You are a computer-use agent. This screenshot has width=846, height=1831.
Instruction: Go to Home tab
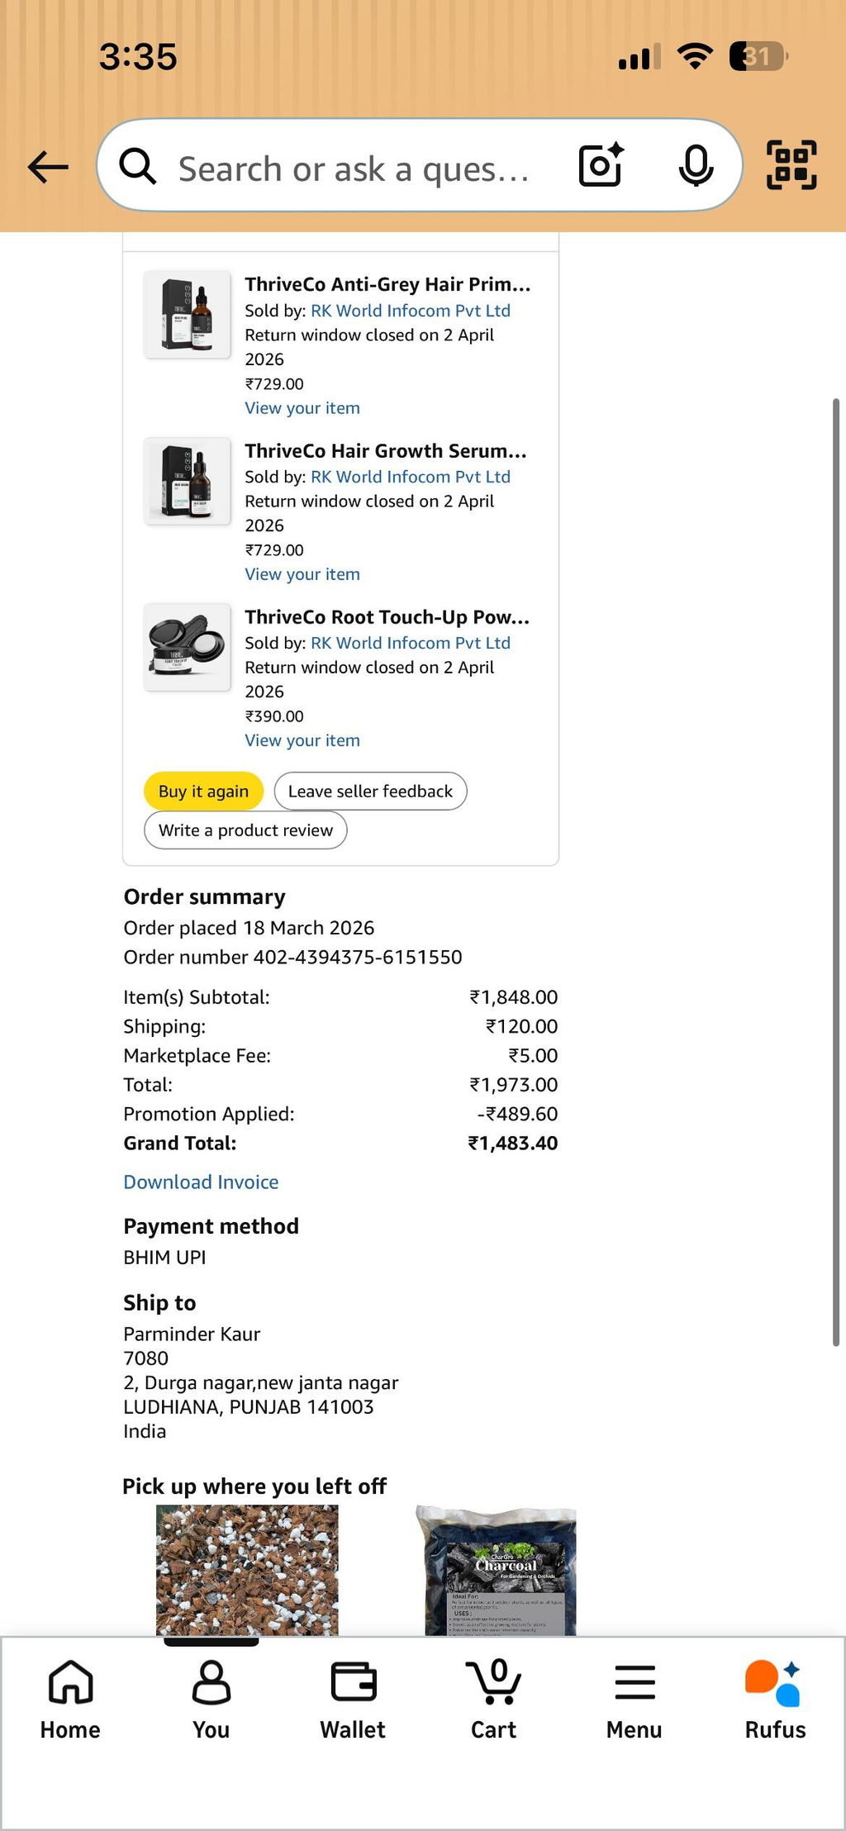[70, 1700]
